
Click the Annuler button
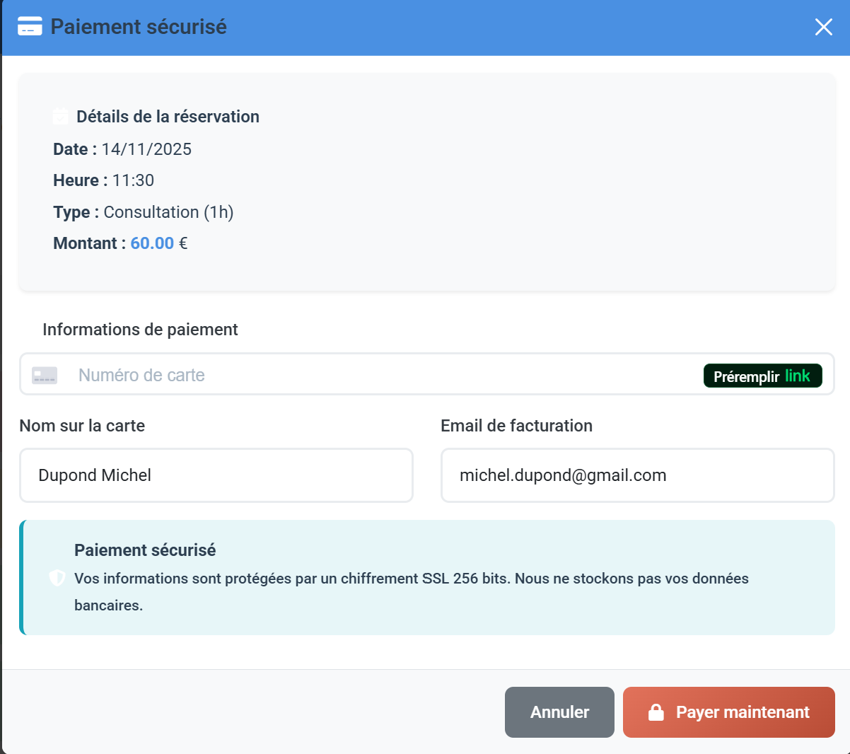point(559,712)
